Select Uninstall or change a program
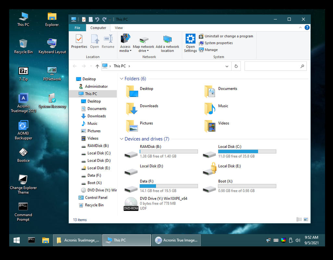Viewport: 333px width, 260px height. pos(226,36)
